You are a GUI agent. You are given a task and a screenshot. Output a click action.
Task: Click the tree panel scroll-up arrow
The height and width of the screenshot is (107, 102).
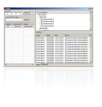point(91,12)
